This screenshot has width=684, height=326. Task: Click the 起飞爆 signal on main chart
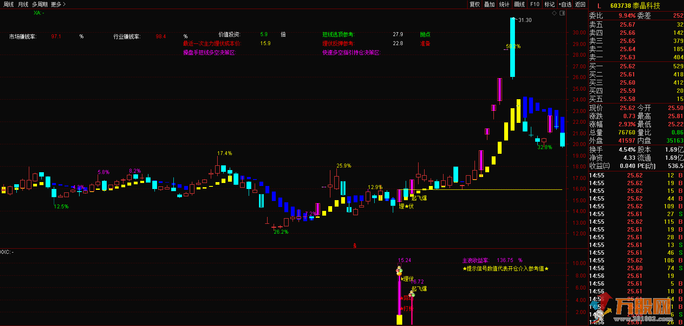coord(419,198)
